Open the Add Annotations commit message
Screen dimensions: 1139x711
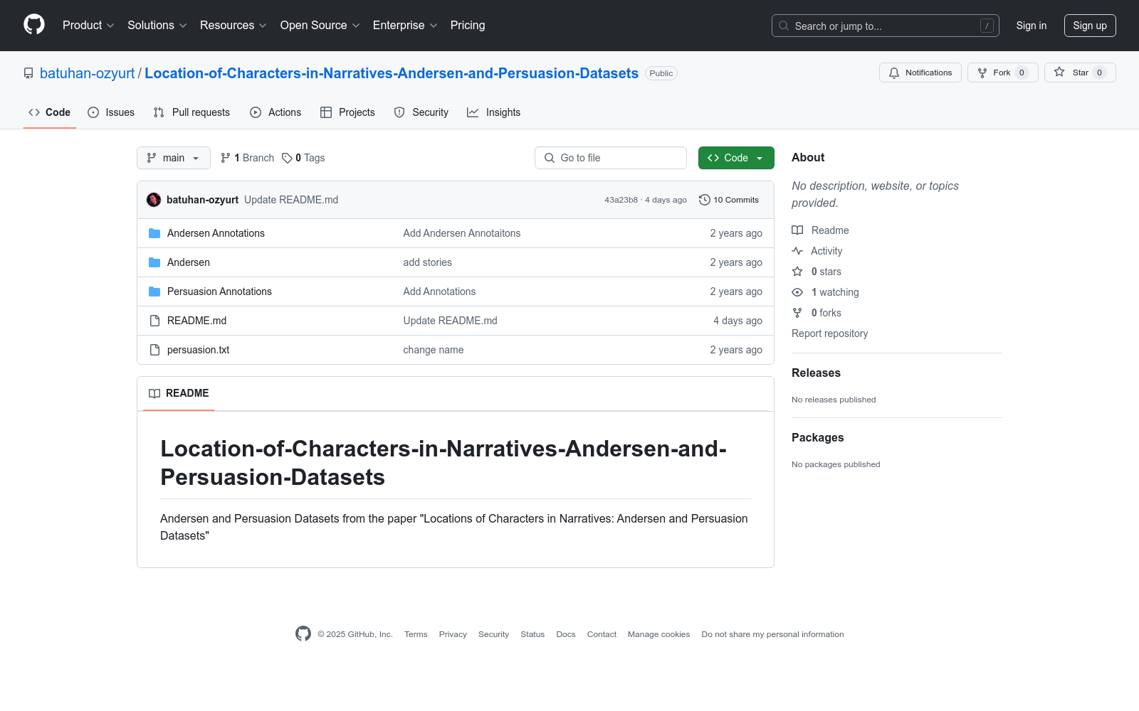(439, 292)
